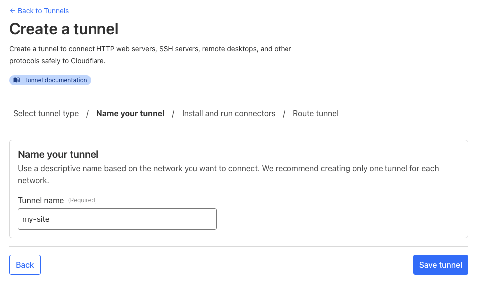Screen dimensions: 479x291
Task: Click the (Required) hint text
Action: pos(82,200)
